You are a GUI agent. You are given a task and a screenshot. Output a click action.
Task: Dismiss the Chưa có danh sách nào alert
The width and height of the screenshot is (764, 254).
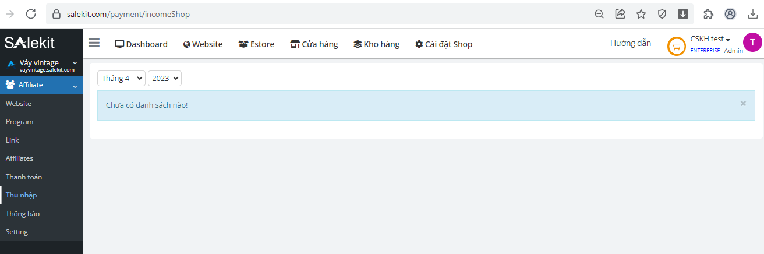tap(743, 103)
